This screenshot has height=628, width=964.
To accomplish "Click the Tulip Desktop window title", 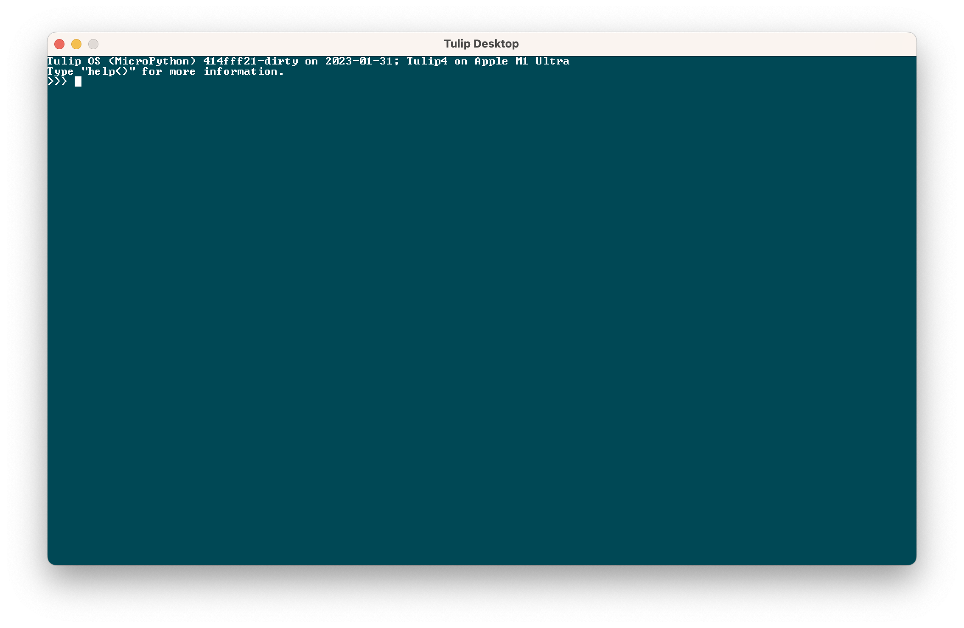I will [x=481, y=44].
